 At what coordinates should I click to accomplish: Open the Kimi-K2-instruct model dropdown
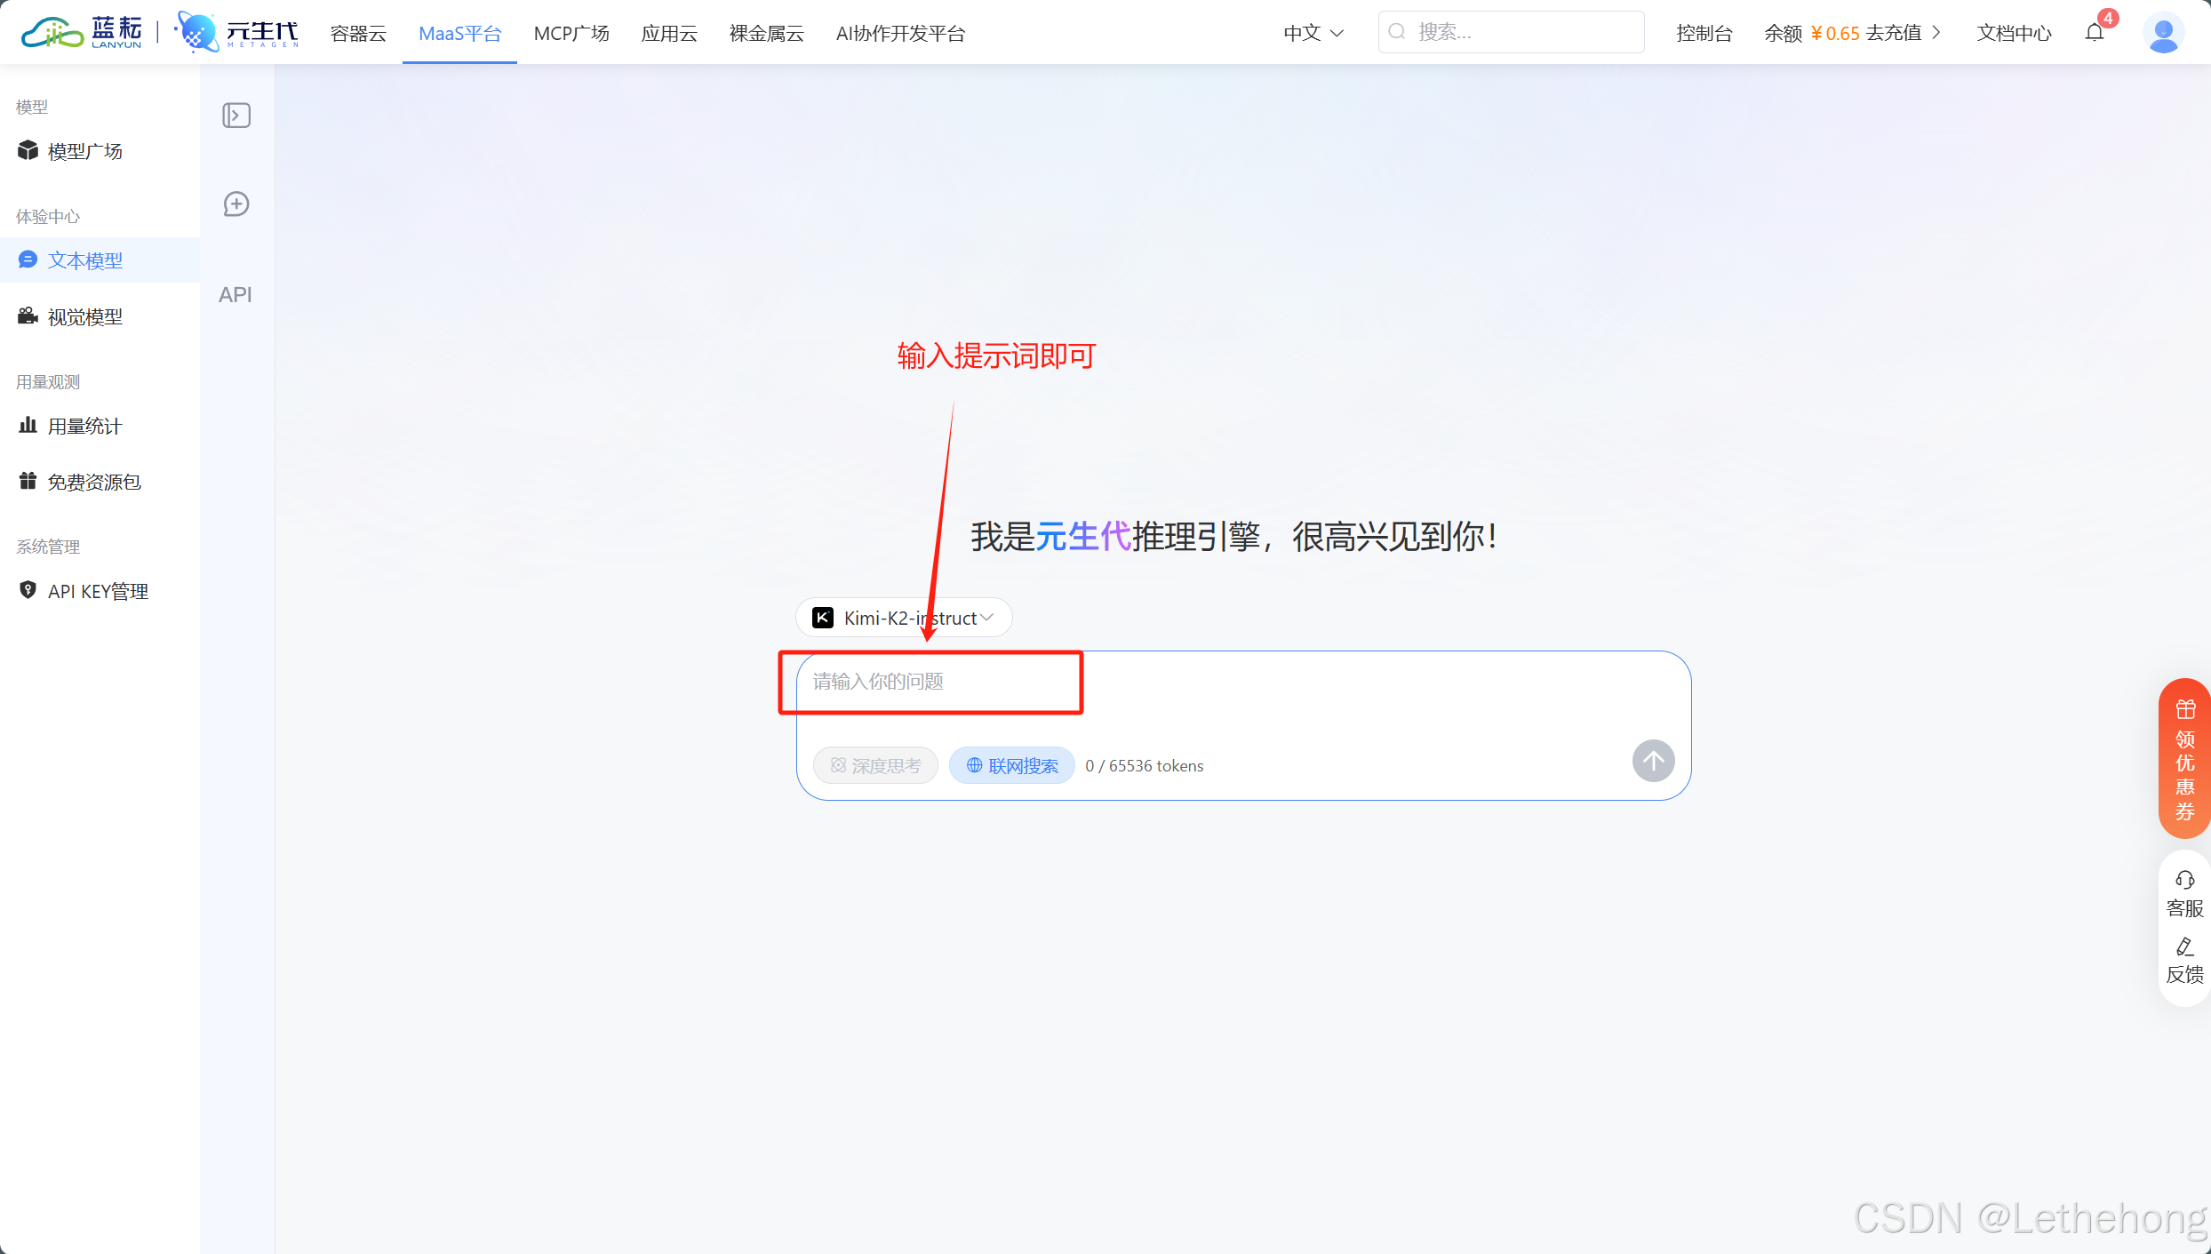(x=904, y=618)
